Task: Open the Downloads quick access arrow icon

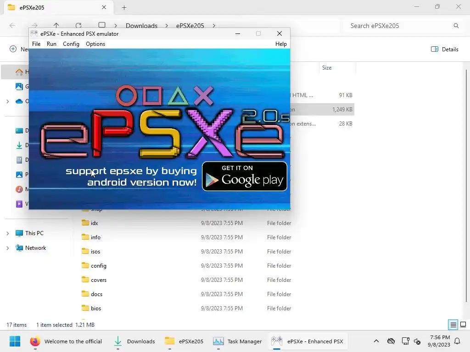Action: pyautogui.click(x=19, y=145)
